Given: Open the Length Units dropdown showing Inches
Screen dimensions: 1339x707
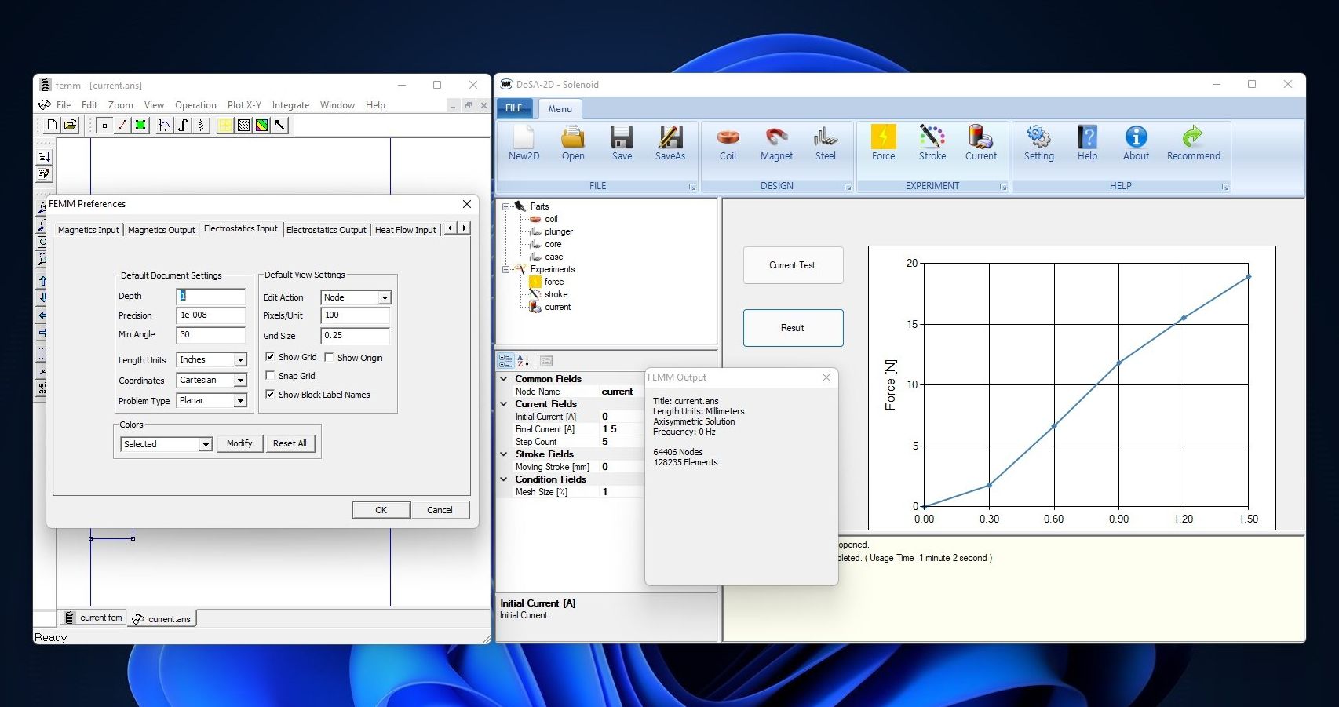Looking at the screenshot, I should tap(212, 359).
